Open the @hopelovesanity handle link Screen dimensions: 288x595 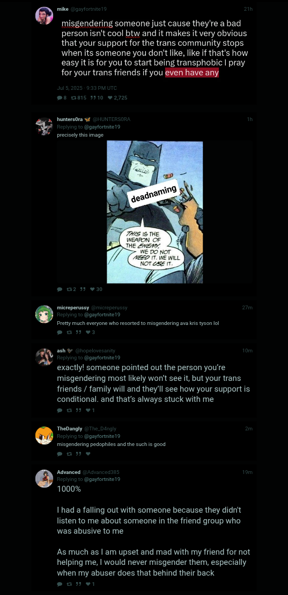click(x=95, y=351)
